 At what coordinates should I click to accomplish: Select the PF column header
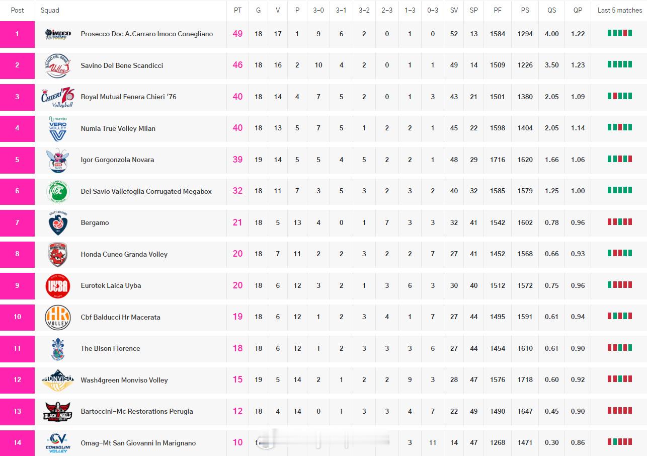coord(498,10)
